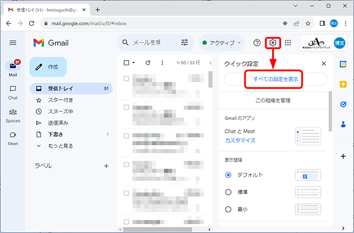
Task: Check the third email's checkbox
Action: [x=127, y=136]
